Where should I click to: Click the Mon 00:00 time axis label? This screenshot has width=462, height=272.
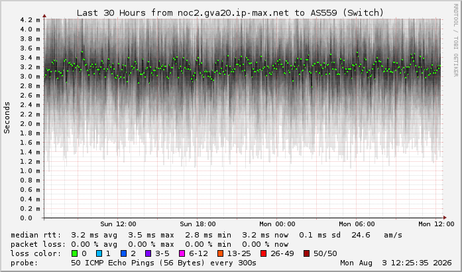pos(277,224)
